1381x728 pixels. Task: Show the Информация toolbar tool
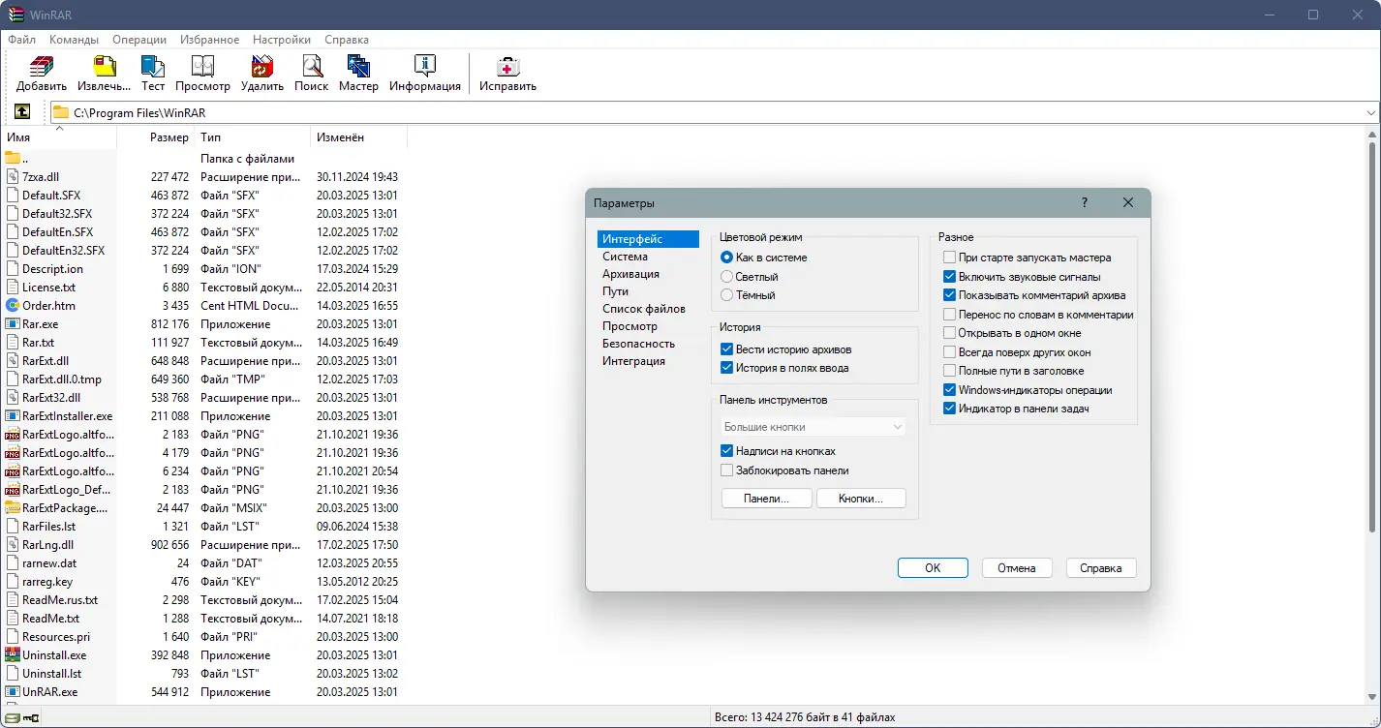tap(425, 66)
